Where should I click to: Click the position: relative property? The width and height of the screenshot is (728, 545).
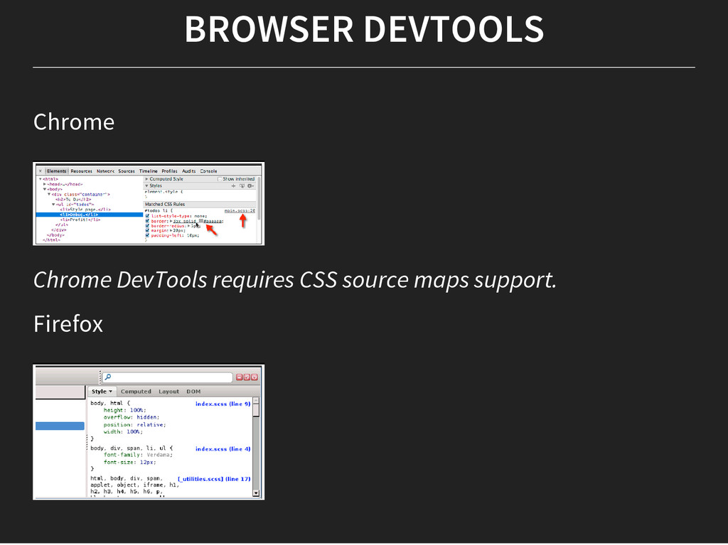(134, 425)
